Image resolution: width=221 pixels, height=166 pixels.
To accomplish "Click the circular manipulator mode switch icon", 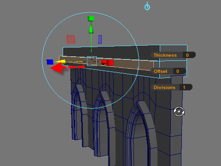I will point(179,112).
